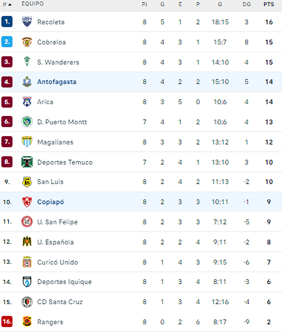Open the Arica team page link

click(x=45, y=102)
